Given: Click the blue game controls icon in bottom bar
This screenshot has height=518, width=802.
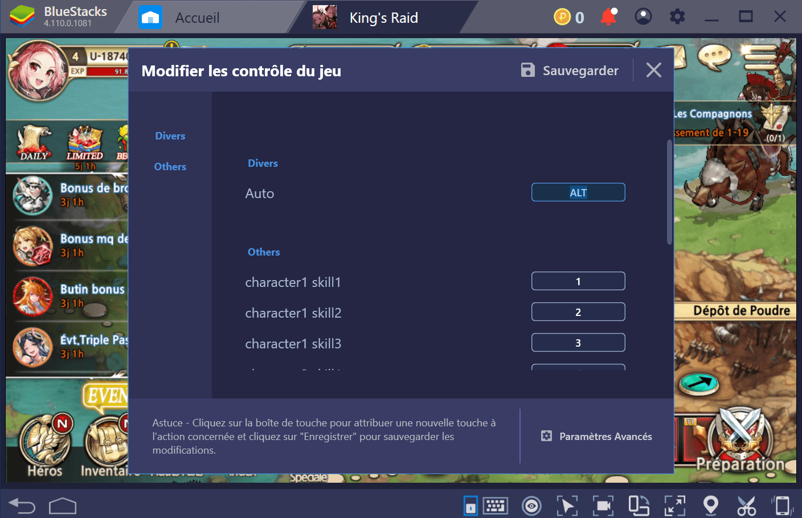Looking at the screenshot, I should [470, 505].
